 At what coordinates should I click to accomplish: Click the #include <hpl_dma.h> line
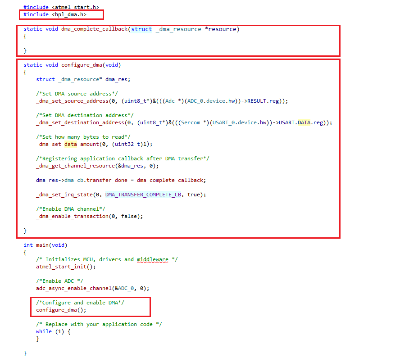point(55,14)
